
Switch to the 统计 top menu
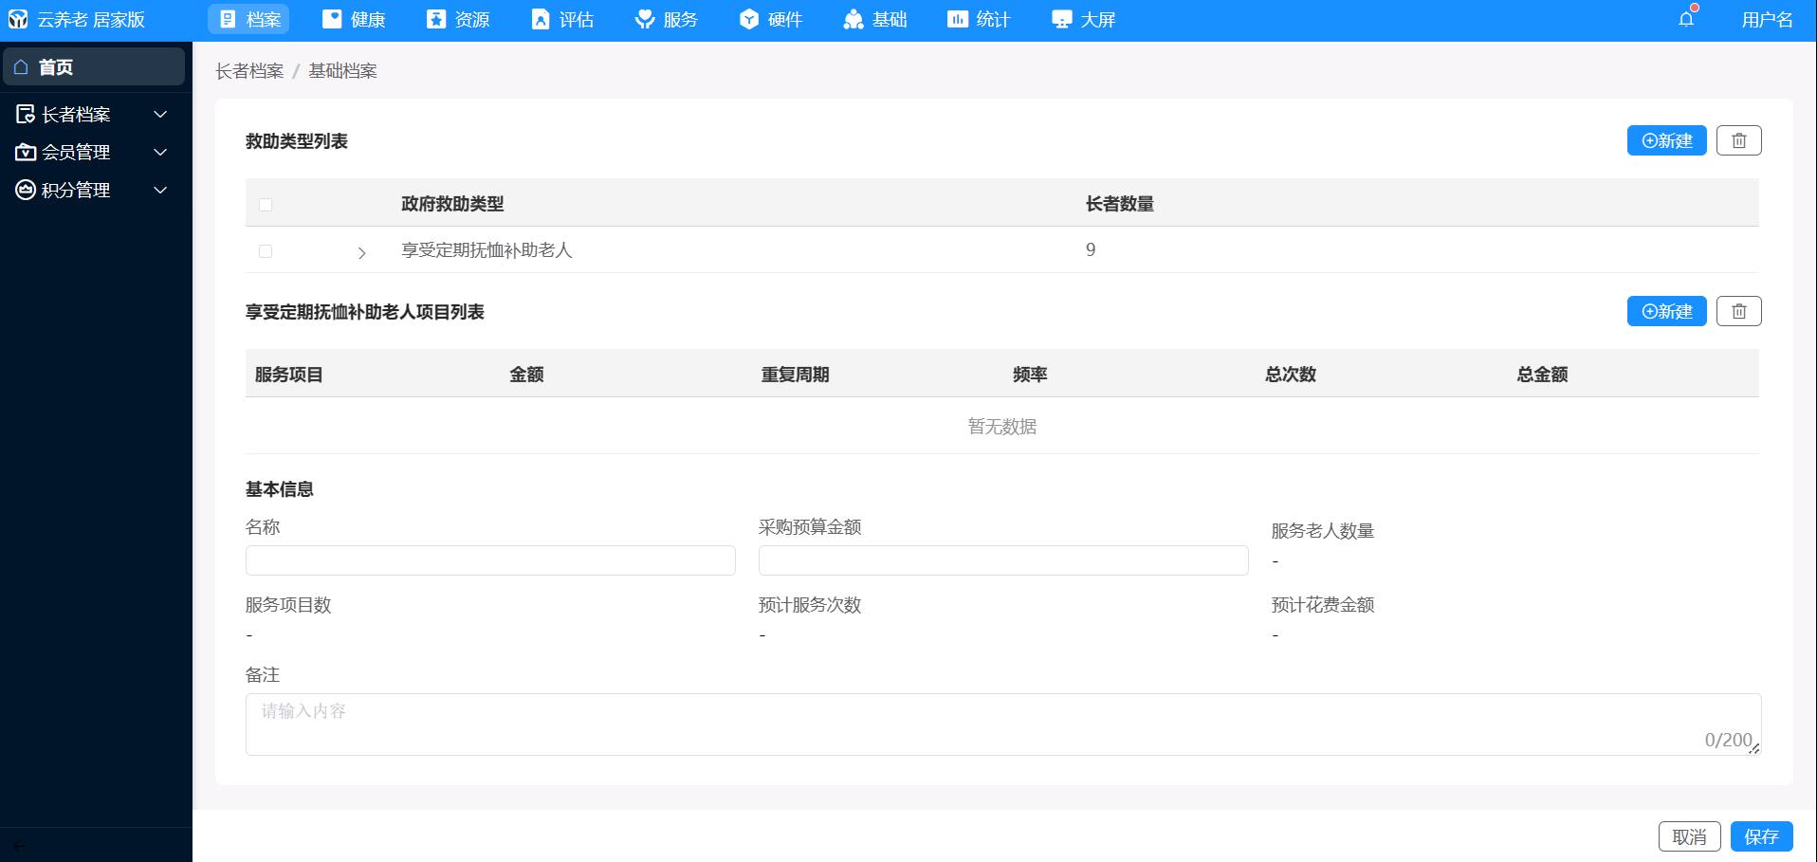979,20
